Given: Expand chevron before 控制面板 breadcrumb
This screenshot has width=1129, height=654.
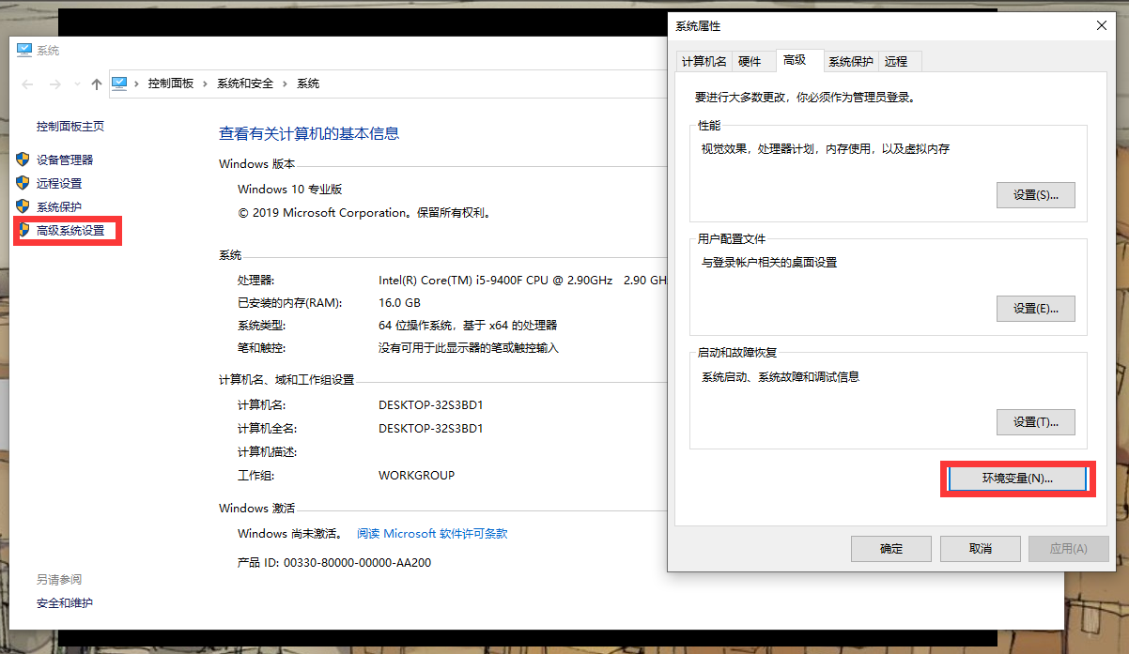Looking at the screenshot, I should [x=137, y=84].
